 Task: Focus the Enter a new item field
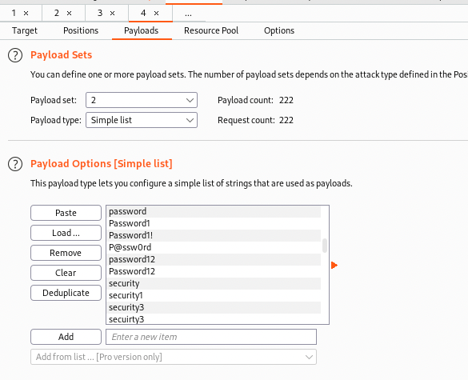pos(211,337)
